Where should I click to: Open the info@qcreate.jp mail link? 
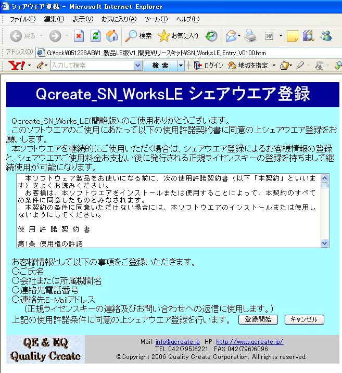[178, 342]
